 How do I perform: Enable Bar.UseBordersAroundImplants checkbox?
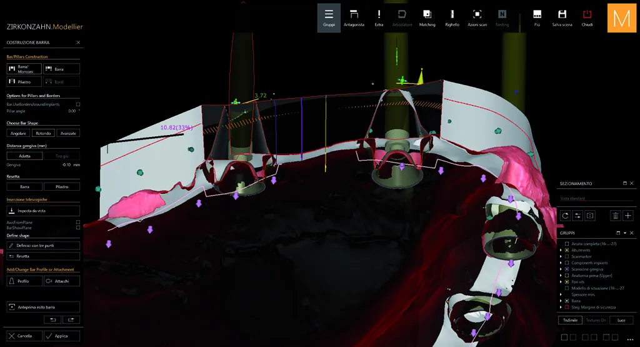(x=78, y=104)
